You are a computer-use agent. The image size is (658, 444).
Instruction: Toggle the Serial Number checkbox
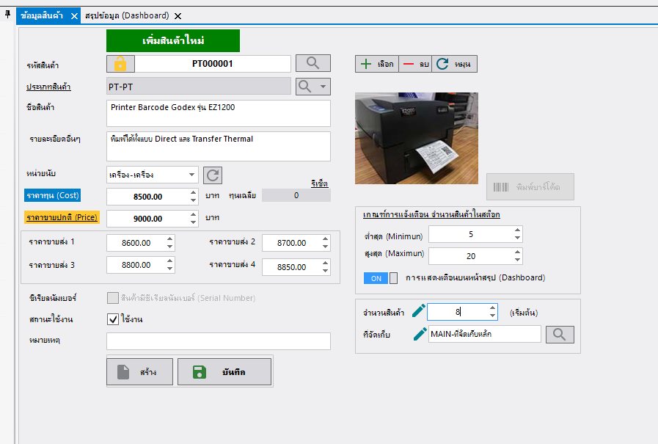[113, 298]
